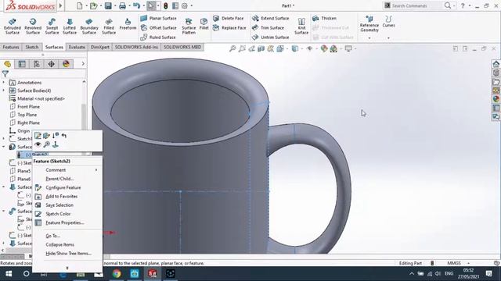Choose the Delete Face tool
Screen dimensions: 501x281
click(x=229, y=18)
